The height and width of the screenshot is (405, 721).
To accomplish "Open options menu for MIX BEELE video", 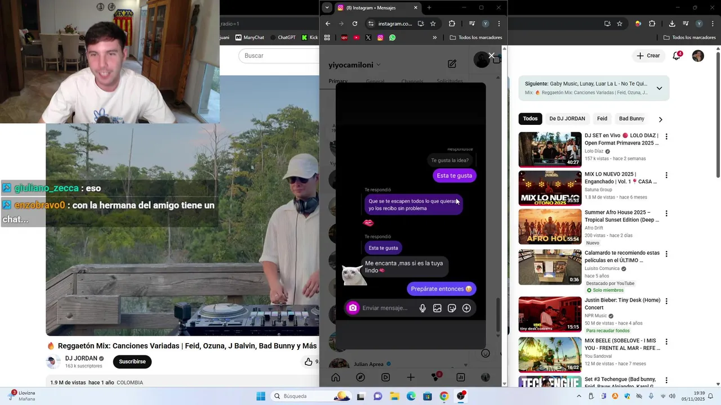I will point(666,342).
